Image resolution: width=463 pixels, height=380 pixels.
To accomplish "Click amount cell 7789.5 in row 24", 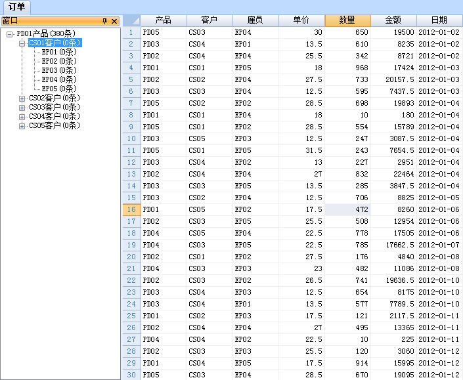I will [x=393, y=304].
